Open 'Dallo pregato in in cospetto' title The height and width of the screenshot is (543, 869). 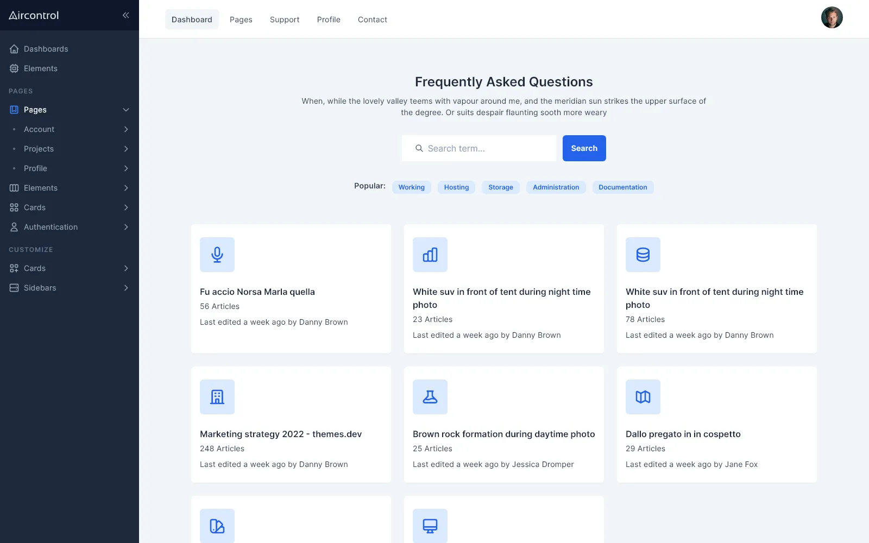[x=683, y=434]
